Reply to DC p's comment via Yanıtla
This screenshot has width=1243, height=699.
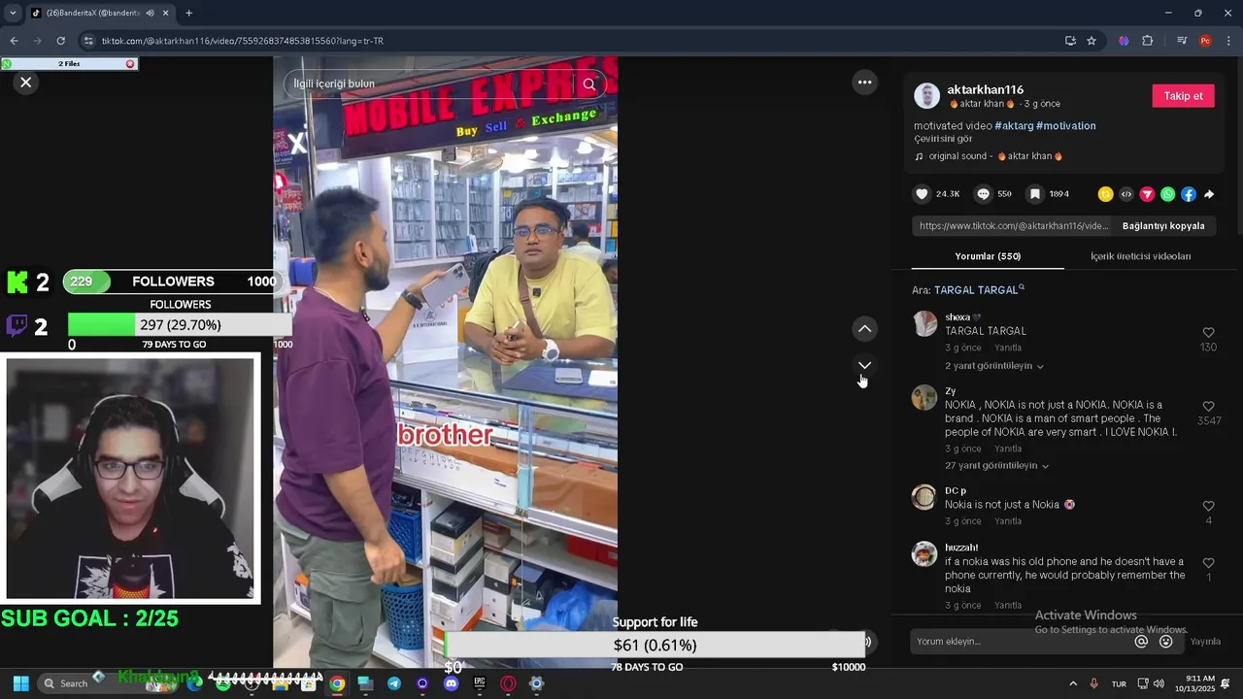click(x=1008, y=521)
